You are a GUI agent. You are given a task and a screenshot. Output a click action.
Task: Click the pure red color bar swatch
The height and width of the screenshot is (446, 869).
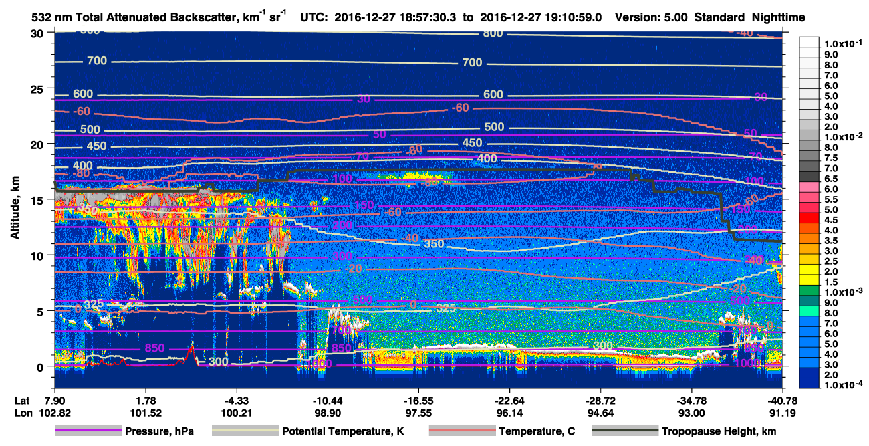click(809, 219)
